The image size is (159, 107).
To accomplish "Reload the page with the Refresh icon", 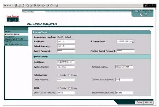I will [x=19, y=5].
